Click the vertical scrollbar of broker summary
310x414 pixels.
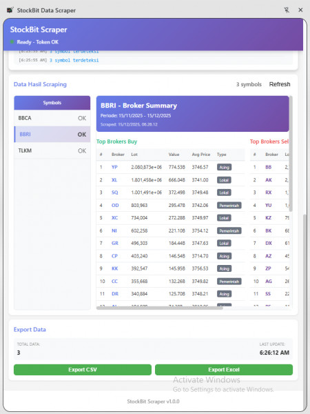(x=291, y=154)
